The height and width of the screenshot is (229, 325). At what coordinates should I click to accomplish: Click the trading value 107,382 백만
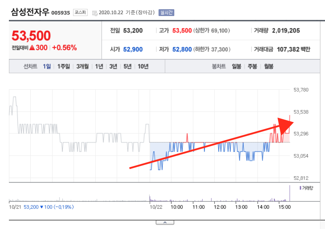294,49
